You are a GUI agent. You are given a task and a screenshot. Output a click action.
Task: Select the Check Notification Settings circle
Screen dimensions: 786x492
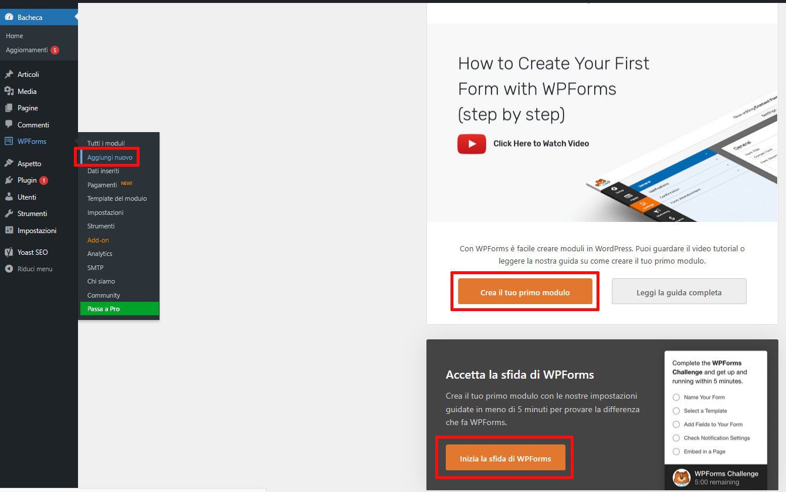tap(676, 438)
